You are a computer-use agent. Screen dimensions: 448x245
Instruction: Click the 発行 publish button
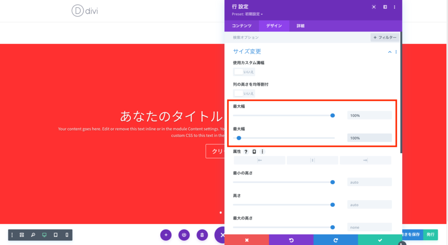pos(430,234)
